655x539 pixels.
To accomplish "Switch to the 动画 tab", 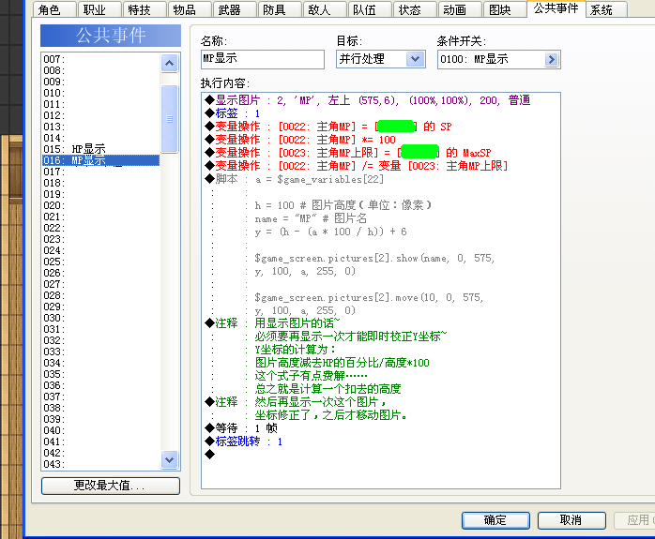I will click(460, 9).
